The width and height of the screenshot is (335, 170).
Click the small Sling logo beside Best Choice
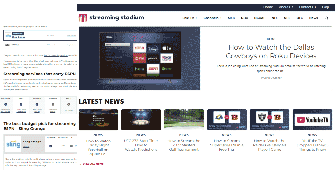[8, 36]
